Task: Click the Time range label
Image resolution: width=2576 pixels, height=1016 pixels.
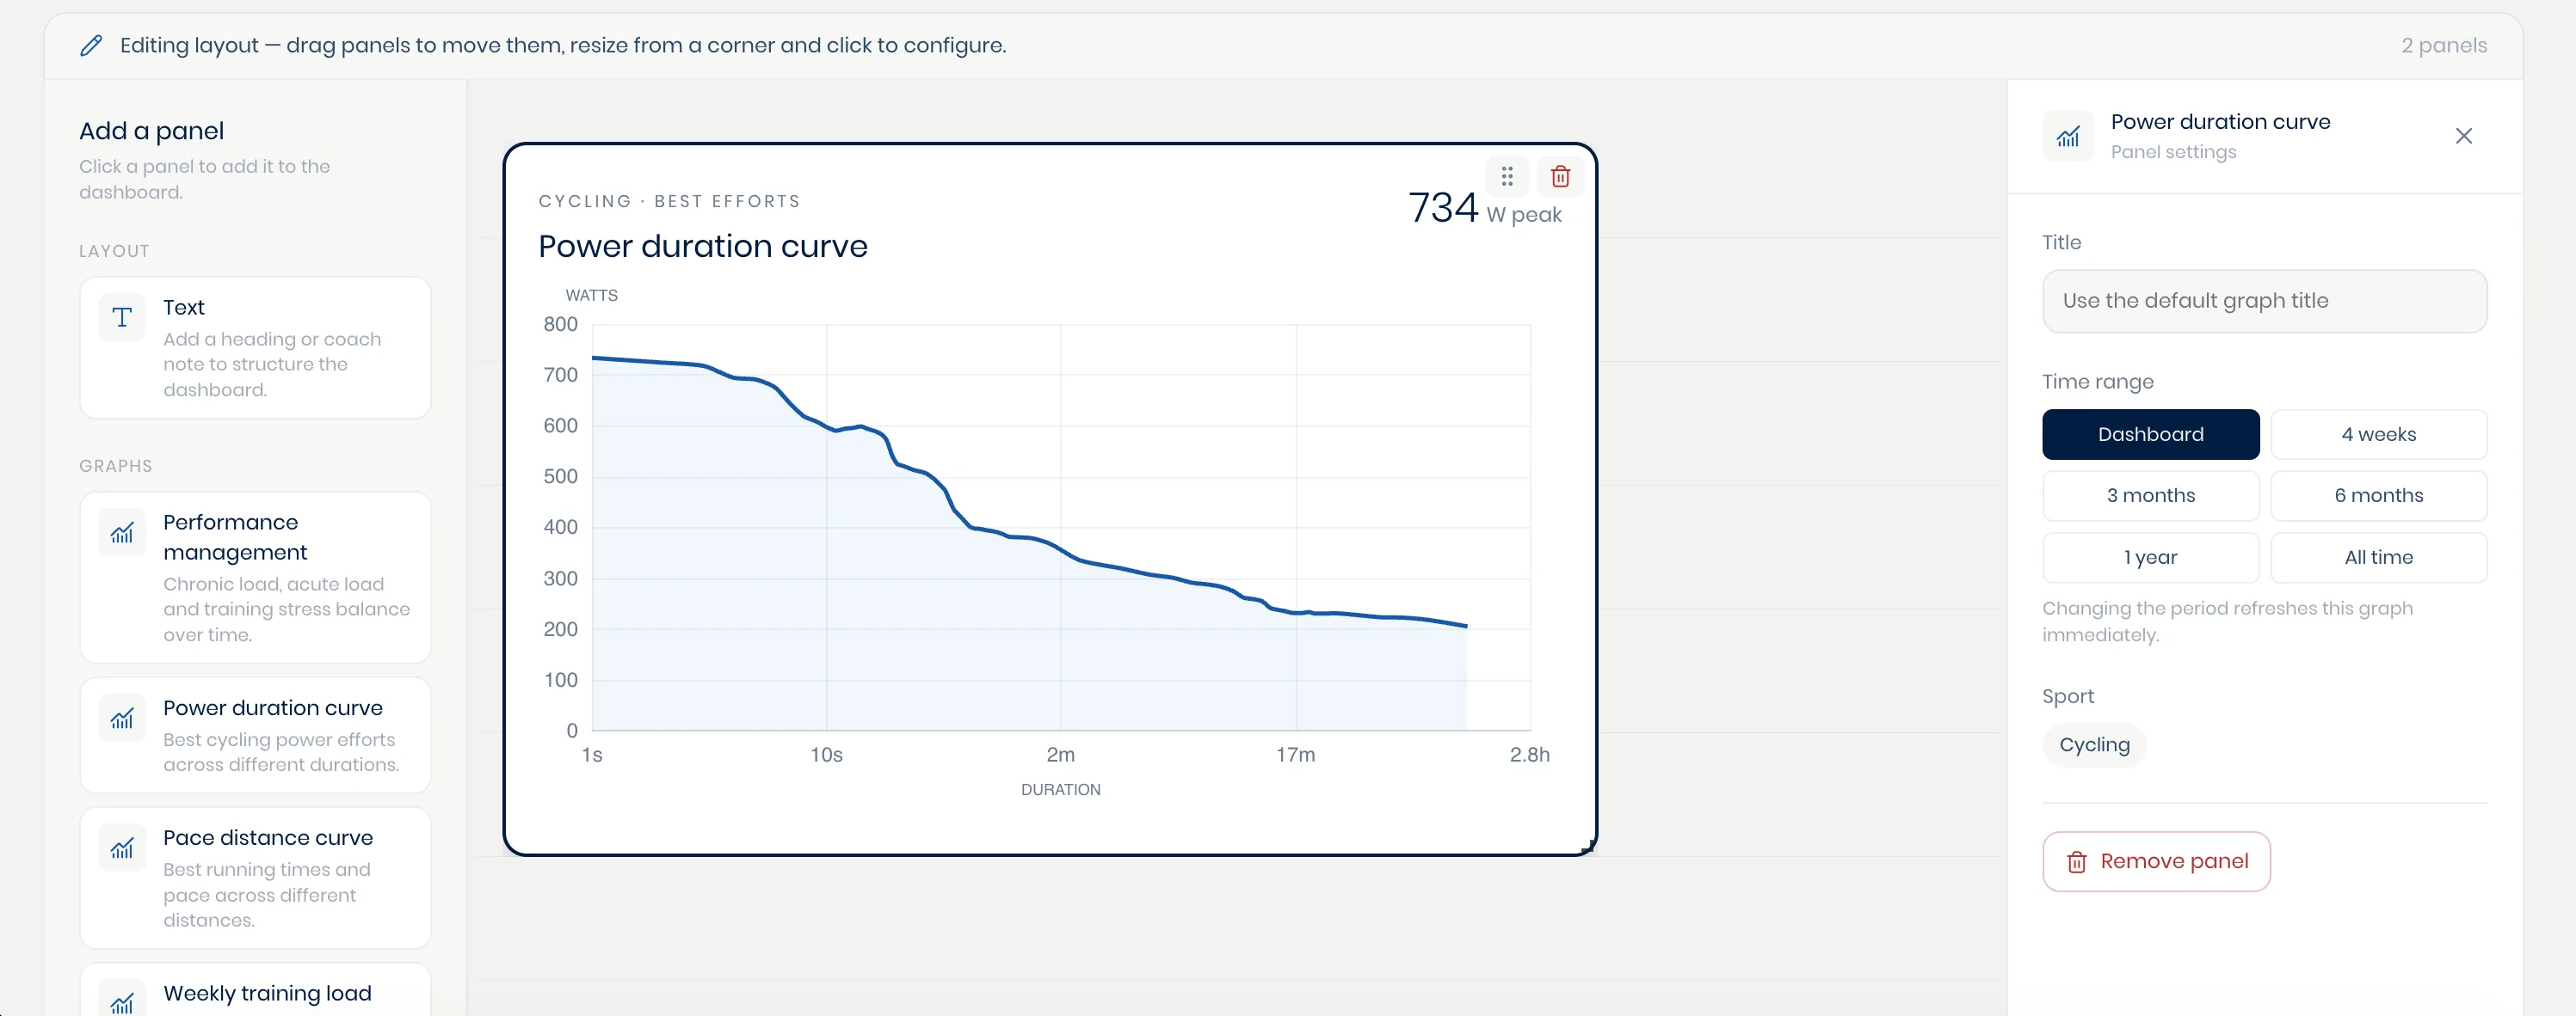Action: point(2098,382)
